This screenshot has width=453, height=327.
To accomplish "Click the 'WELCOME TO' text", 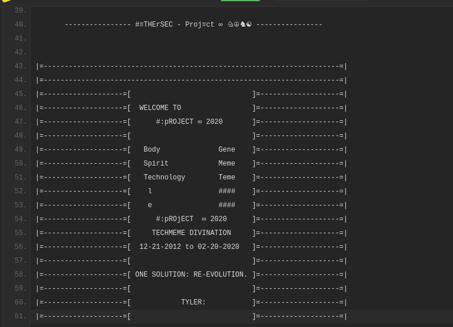I will pos(160,108).
